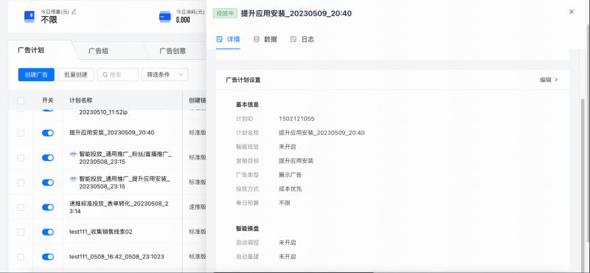Click 不限 value for 单日预算
Viewport: 590px width, 273px height.
[x=285, y=203]
